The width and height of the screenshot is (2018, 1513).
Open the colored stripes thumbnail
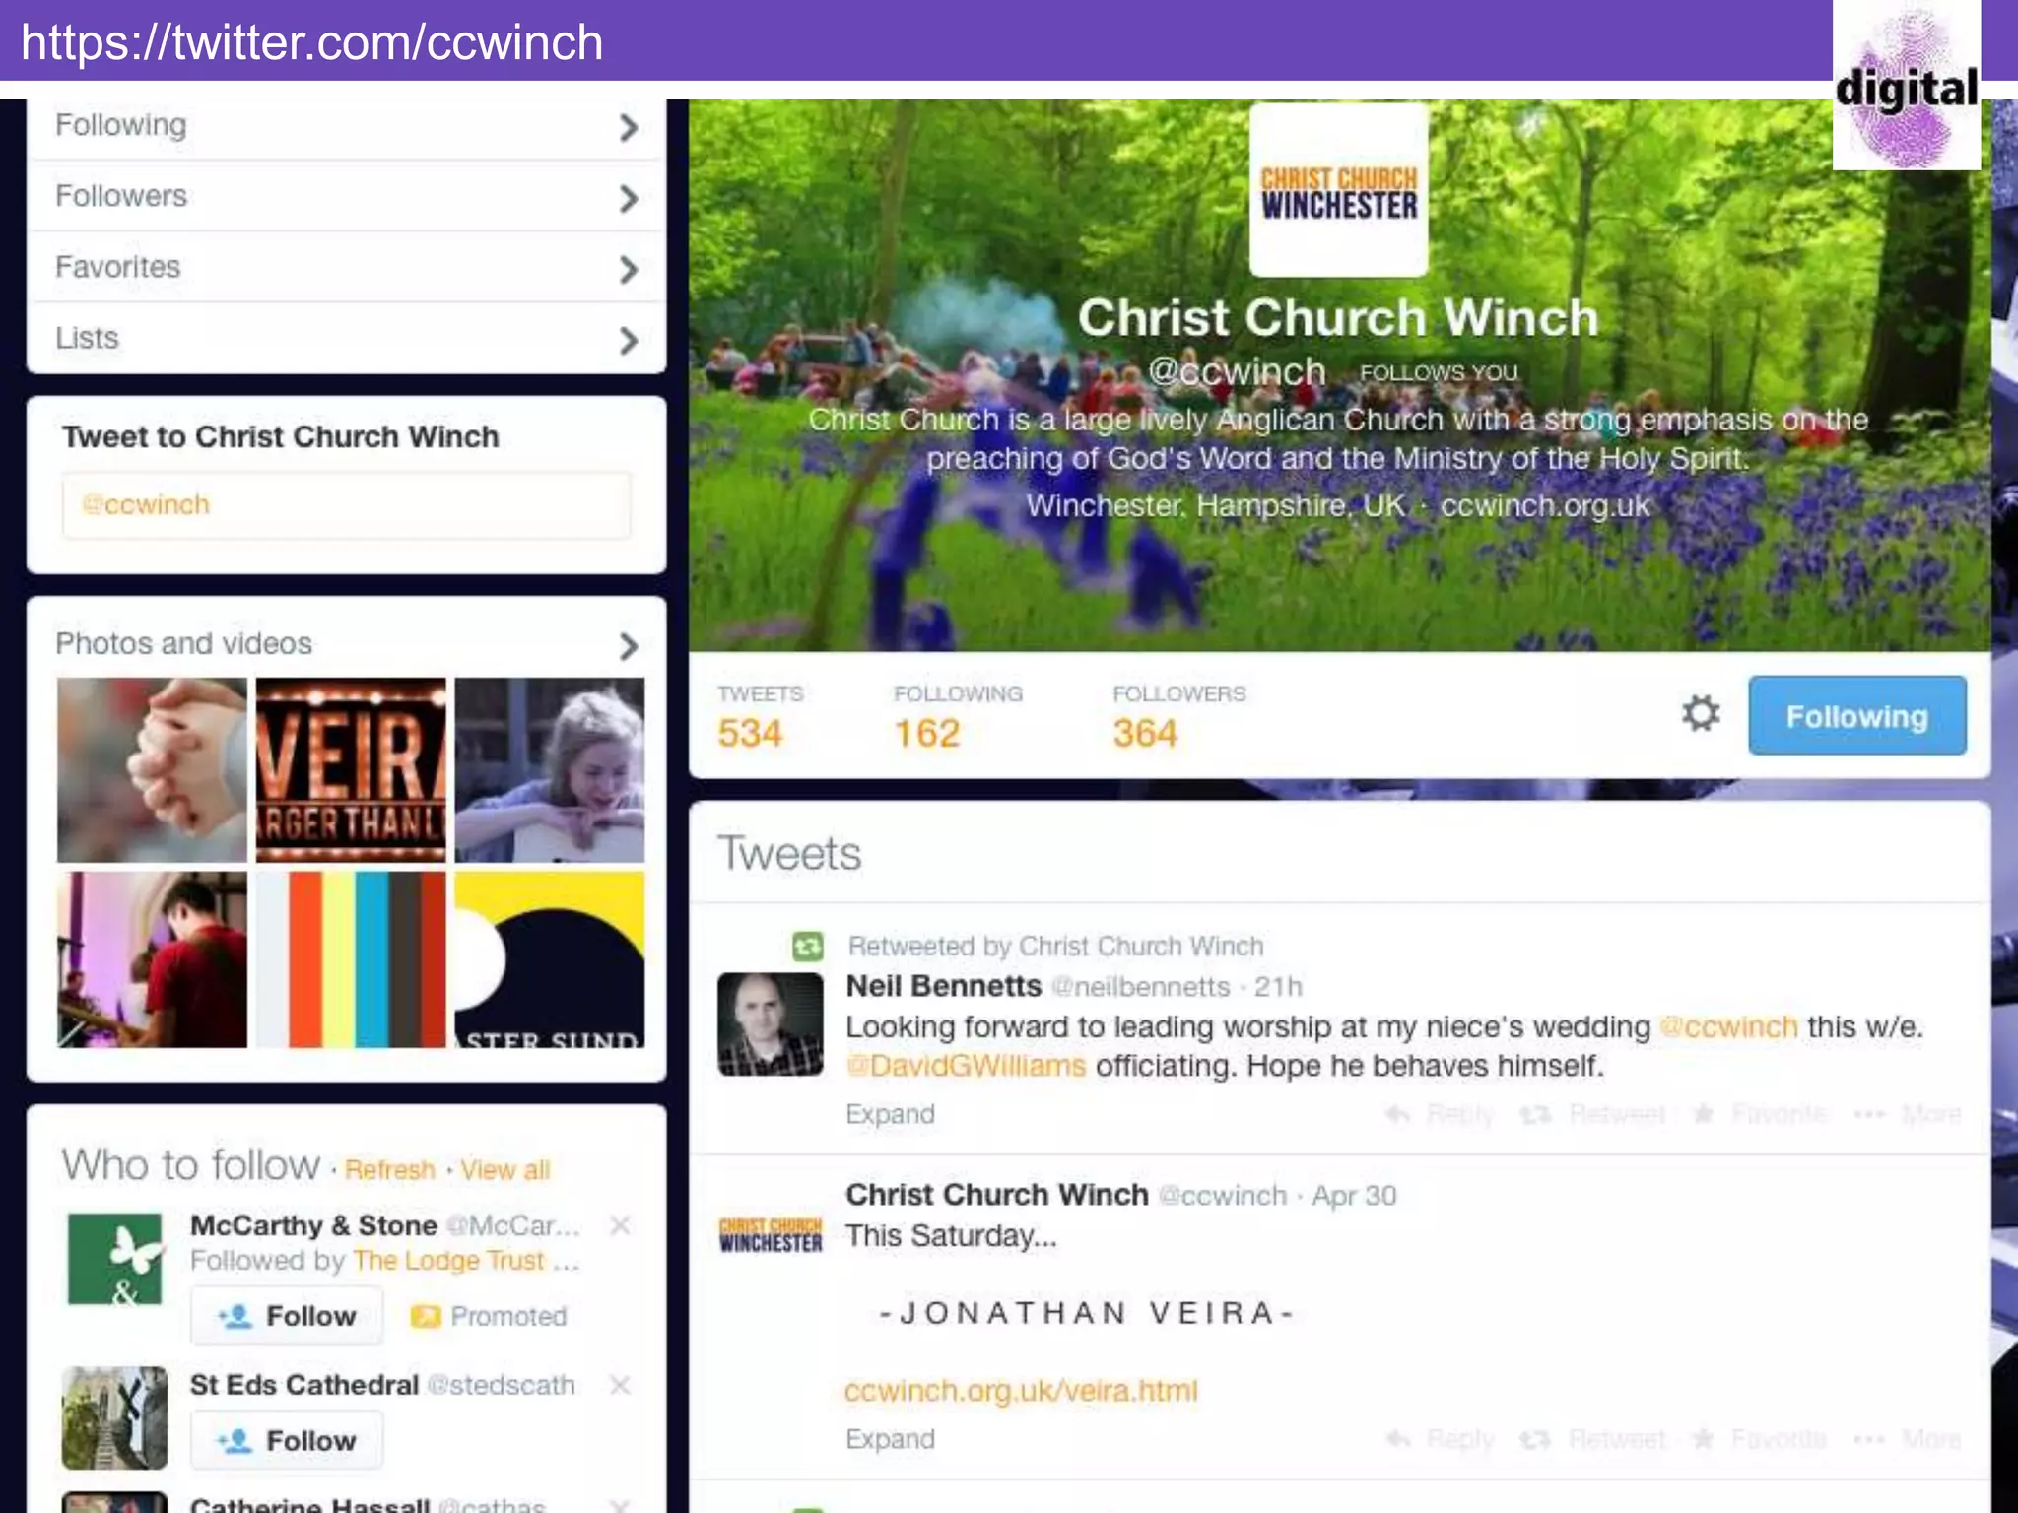(x=351, y=959)
